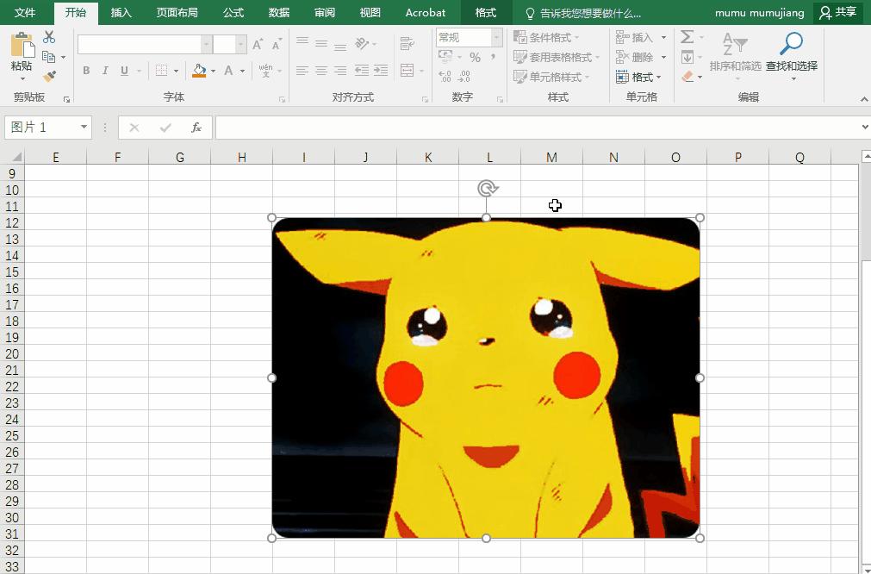871x574 pixels.
Task: Click the eraser Clear icon
Action: [x=687, y=77]
